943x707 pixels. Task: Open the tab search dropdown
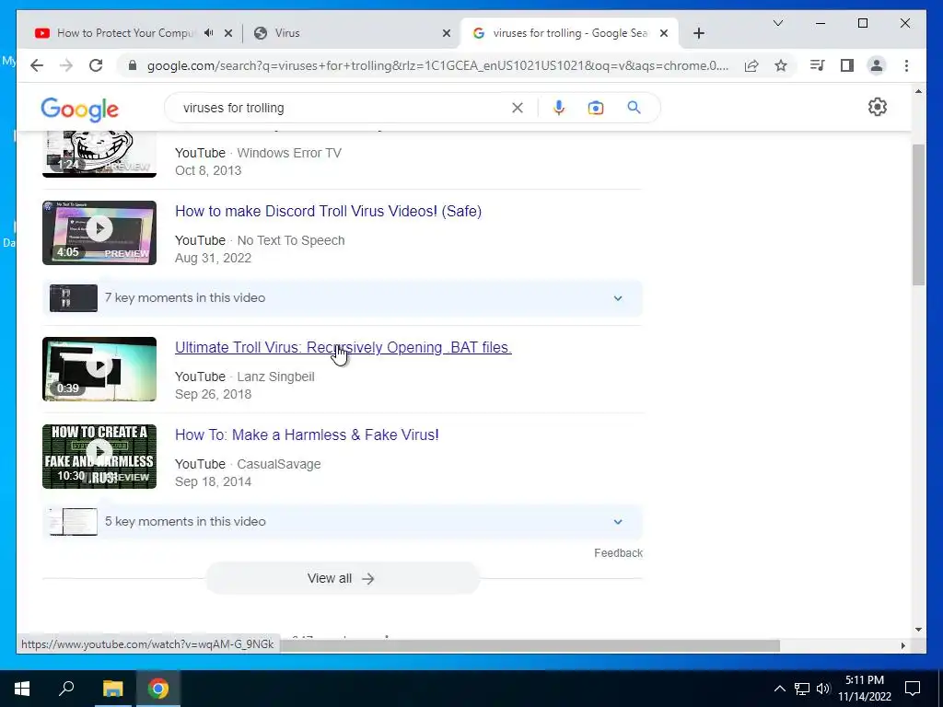(777, 23)
